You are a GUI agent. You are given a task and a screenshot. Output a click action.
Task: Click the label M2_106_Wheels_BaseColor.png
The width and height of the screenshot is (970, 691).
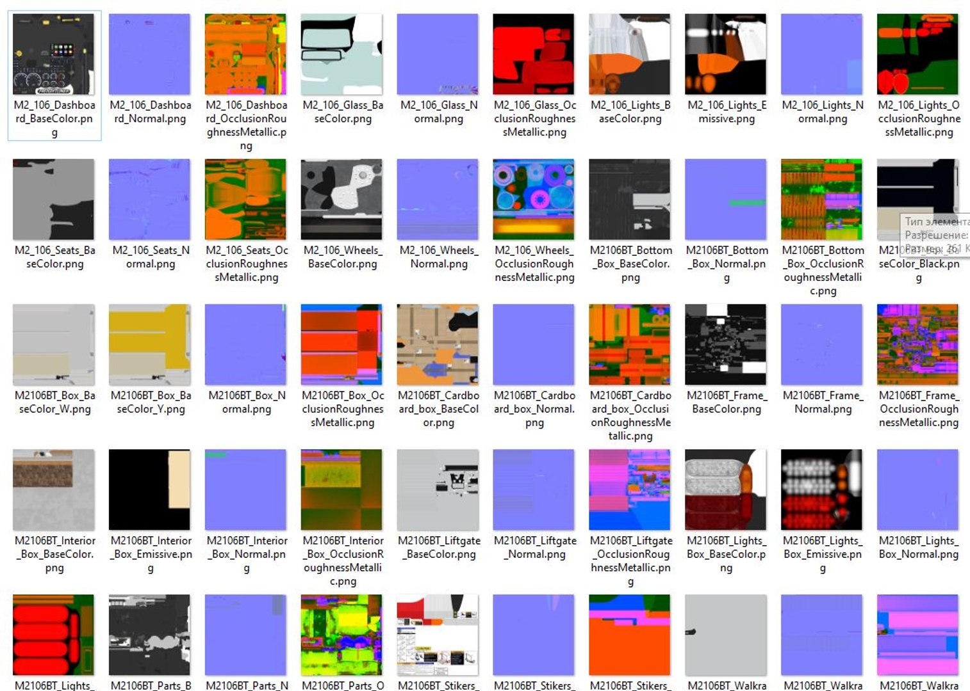point(343,257)
